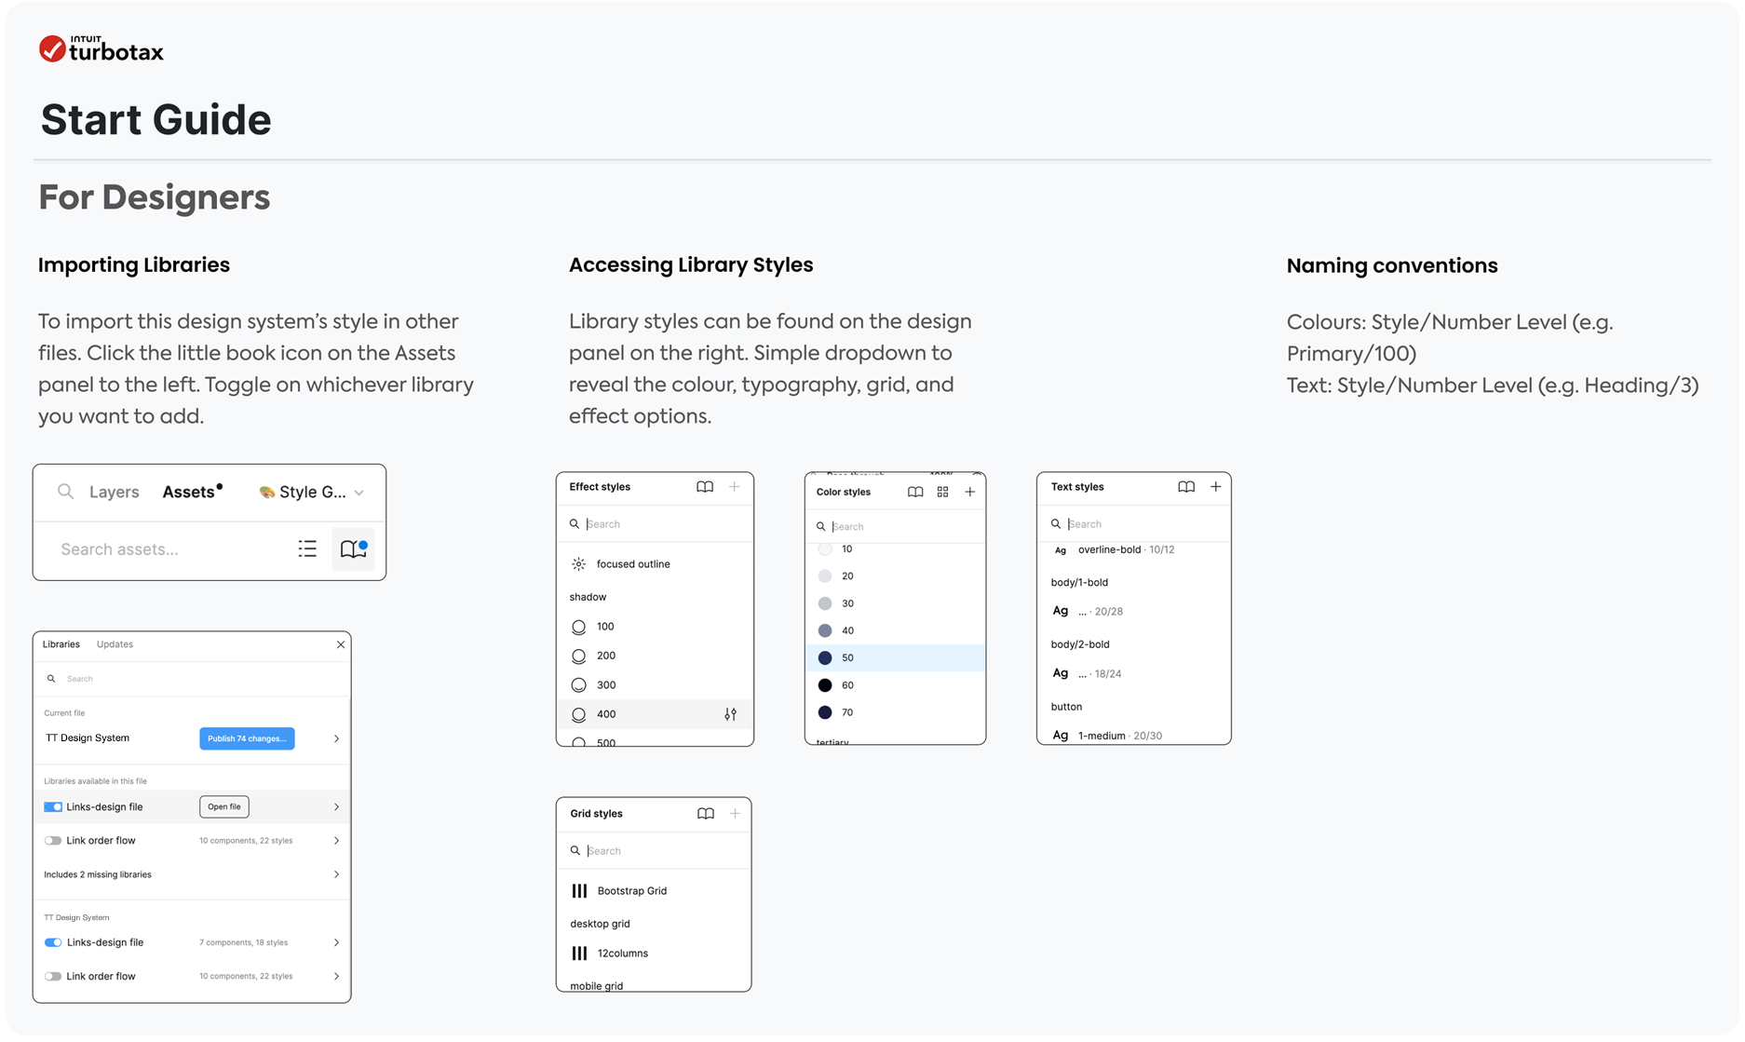Open library book icon in Text styles panel
Screen dimensions: 1745x1042
[1186, 487]
